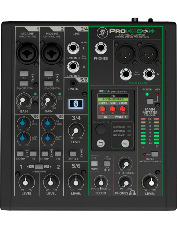Toggle channel 2 HI-Z switch
177x229 pixels.
[49, 73]
